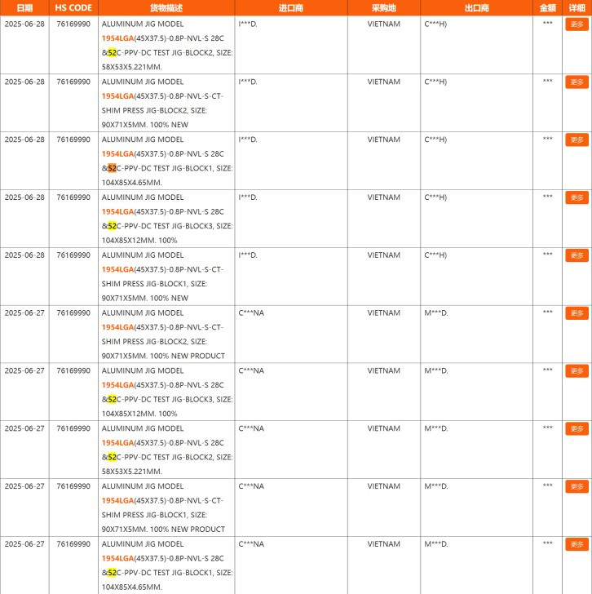This screenshot has width=592, height=594.
Task: Click date 2025-06-27 in TEST JIG-BLOCK1 row
Action: click(24, 544)
